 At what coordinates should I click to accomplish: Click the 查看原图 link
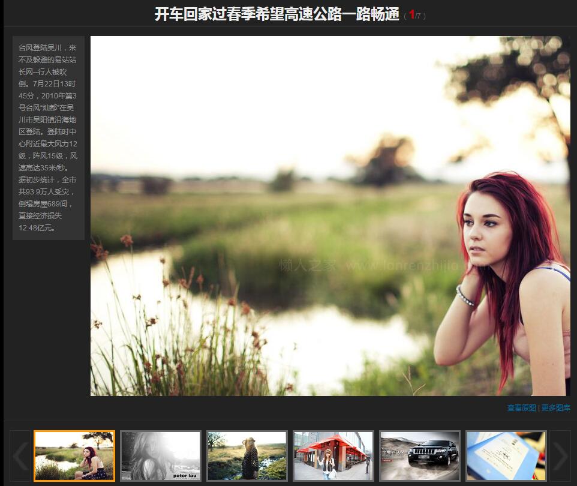click(521, 408)
